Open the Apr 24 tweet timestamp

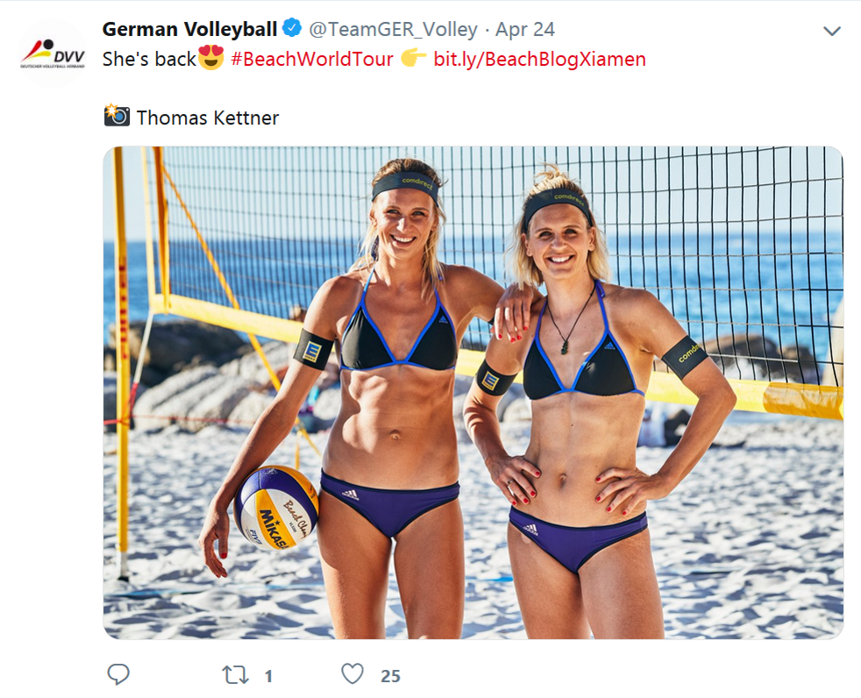tap(525, 30)
